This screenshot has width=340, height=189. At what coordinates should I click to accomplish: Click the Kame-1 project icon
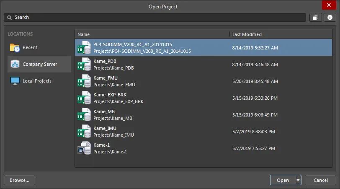(84, 148)
